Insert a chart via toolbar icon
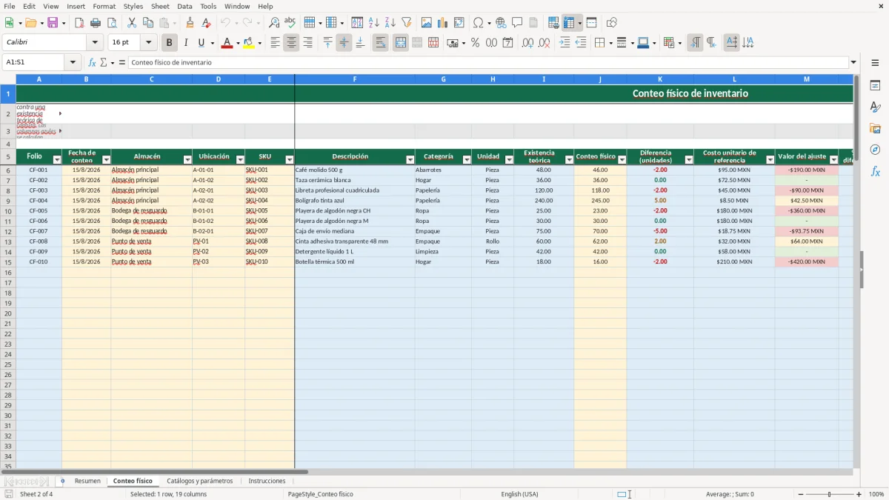 point(443,23)
